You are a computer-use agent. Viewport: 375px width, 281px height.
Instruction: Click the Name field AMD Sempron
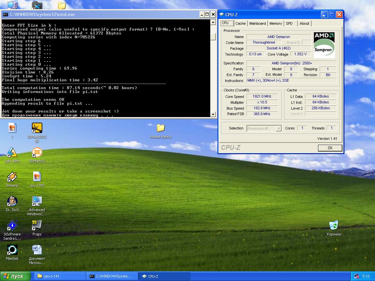279,37
